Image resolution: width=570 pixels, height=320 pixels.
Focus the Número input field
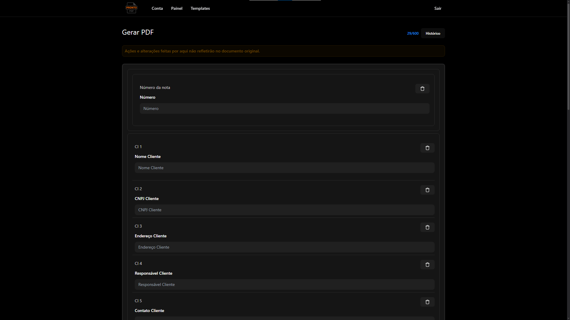pos(284,108)
